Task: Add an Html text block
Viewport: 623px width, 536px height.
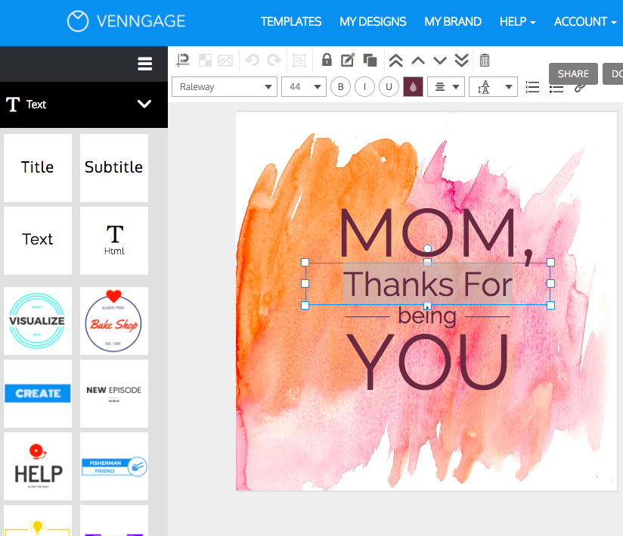Action: (x=114, y=240)
